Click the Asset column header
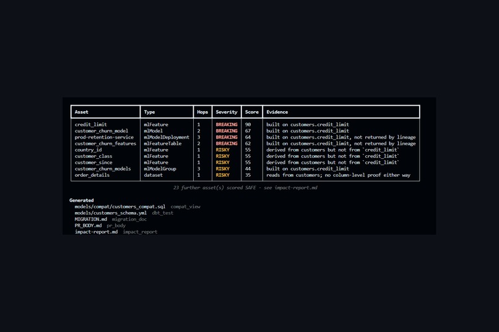499x332 pixels. tap(82, 112)
